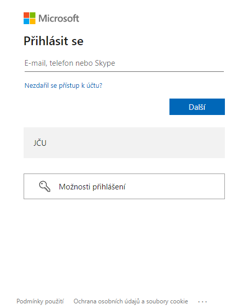Open the Podmínky použití footer link

click(x=40, y=301)
